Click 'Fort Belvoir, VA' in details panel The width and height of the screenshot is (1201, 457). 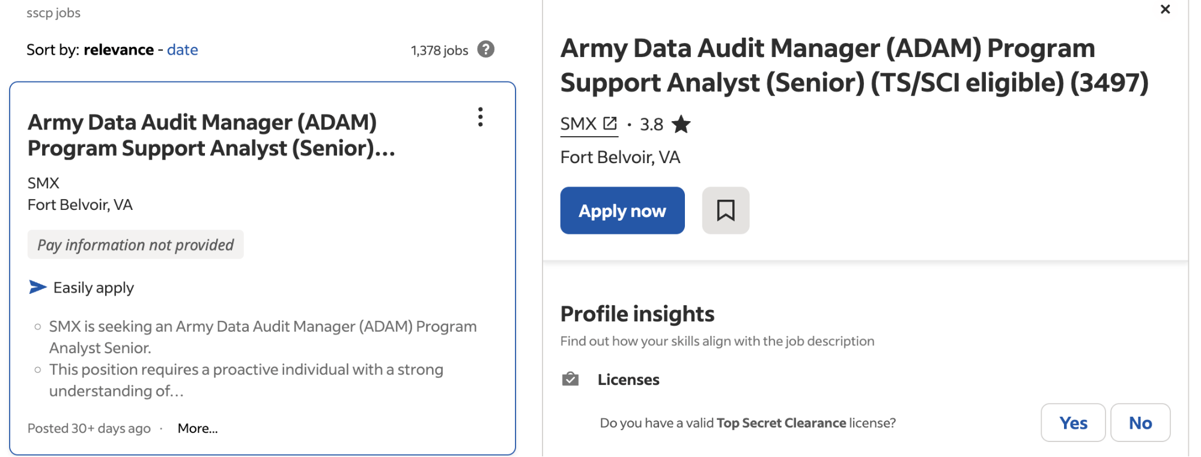tap(620, 157)
